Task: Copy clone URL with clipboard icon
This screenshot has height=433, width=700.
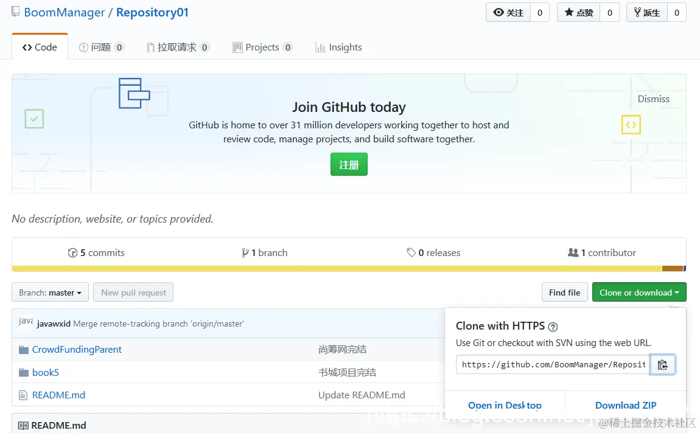Action: tap(662, 365)
